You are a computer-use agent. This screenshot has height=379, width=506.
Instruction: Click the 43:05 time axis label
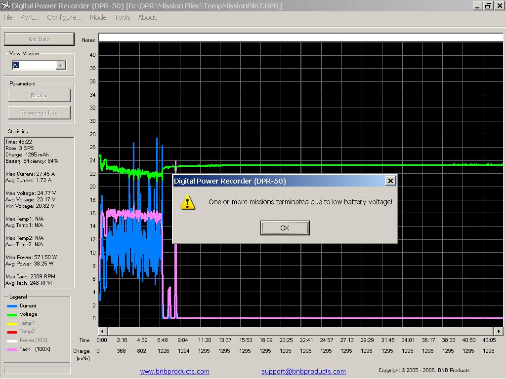point(489,341)
